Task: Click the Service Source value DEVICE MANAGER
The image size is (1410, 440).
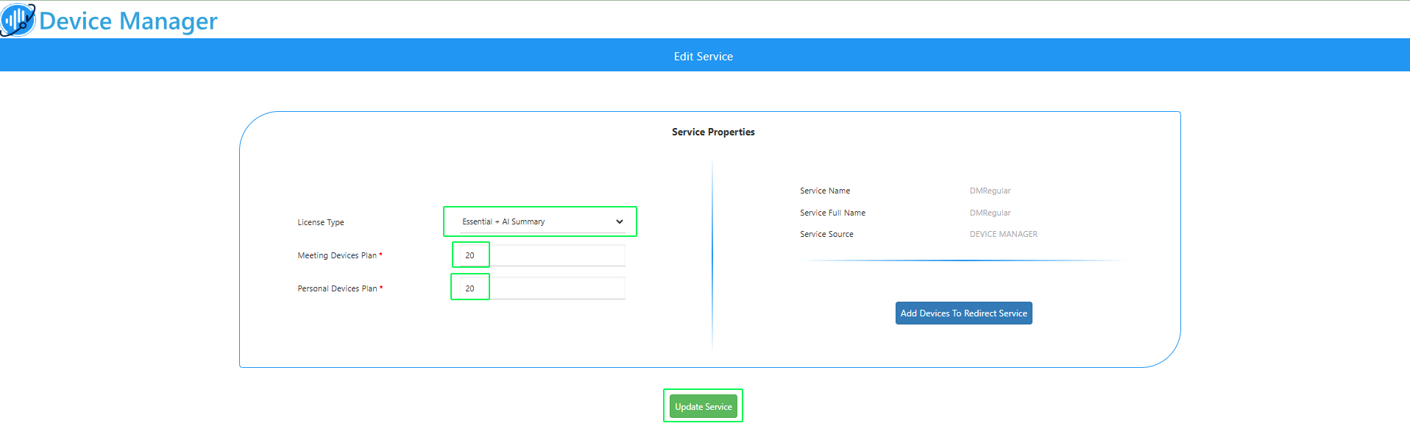Action: (1003, 234)
